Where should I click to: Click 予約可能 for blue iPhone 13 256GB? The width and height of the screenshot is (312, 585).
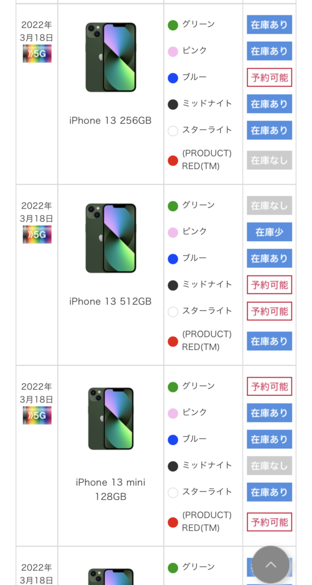[269, 78]
